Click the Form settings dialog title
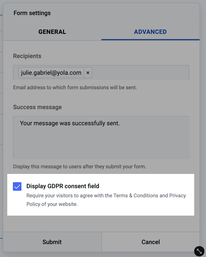The width and height of the screenshot is (206, 257). coord(32,13)
